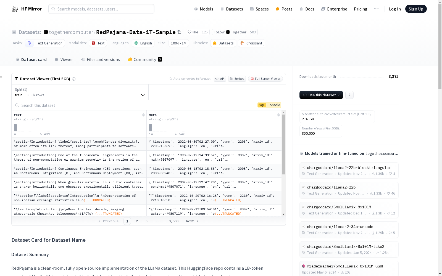This screenshot has width=442, height=276.
Task: Click the Downloads last month sparkline chart
Action: click(x=362, y=77)
